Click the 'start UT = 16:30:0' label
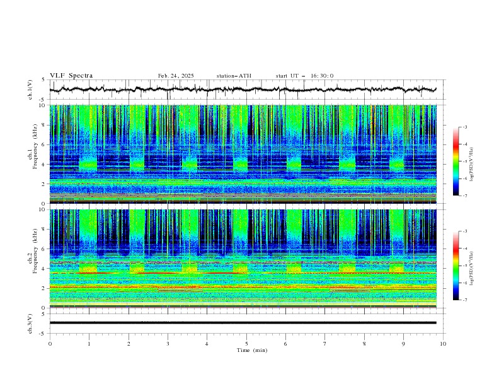This screenshot has height=386, width=499. tap(304, 76)
